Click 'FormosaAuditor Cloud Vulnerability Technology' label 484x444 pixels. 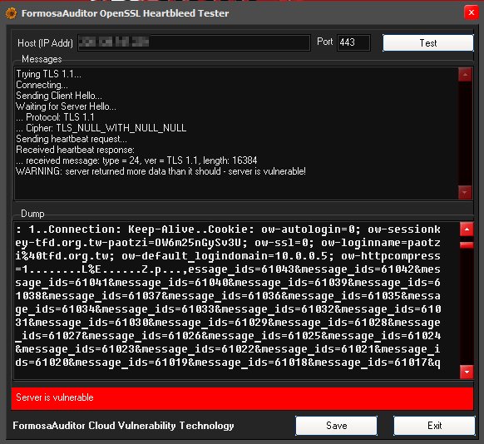pyautogui.click(x=123, y=426)
